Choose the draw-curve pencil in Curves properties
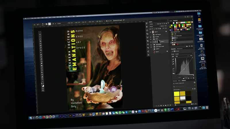 click(x=174, y=69)
